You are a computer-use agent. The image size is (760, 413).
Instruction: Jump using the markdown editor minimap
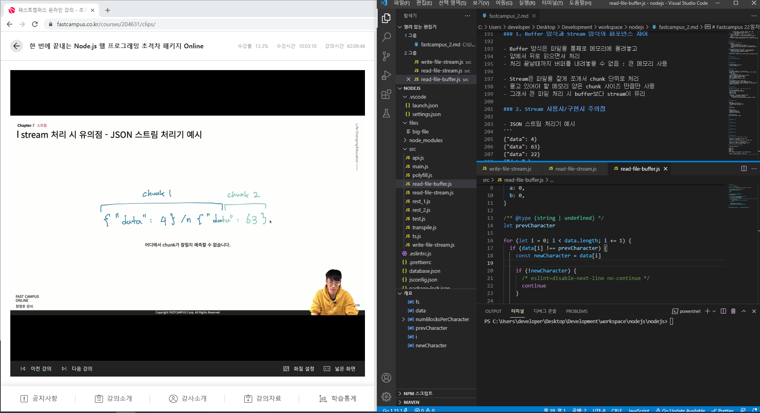pos(743,93)
